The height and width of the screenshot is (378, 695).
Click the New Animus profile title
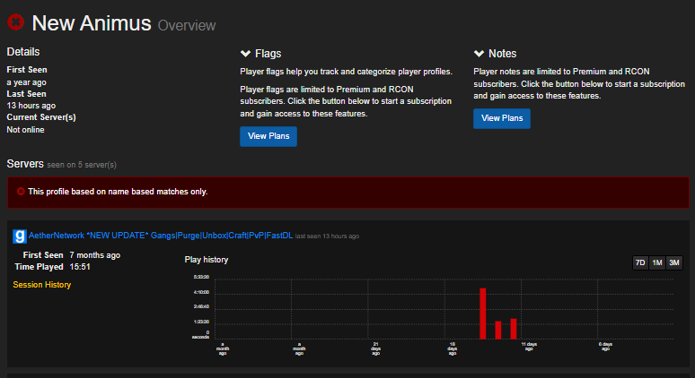[92, 23]
